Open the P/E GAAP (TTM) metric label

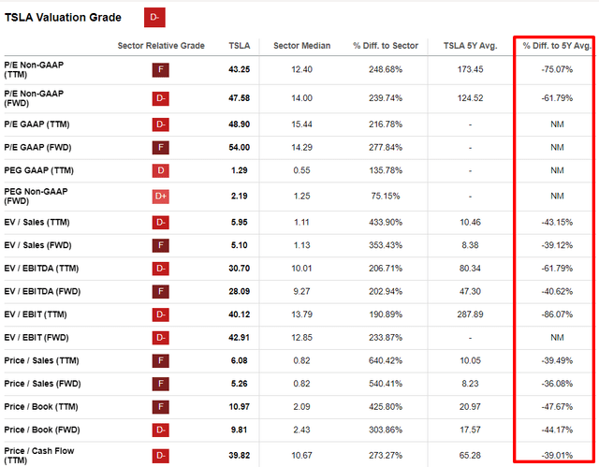pos(37,124)
